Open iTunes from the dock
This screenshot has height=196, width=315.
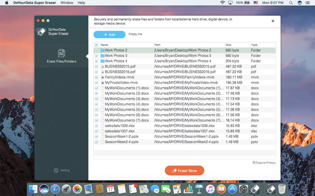(210, 189)
